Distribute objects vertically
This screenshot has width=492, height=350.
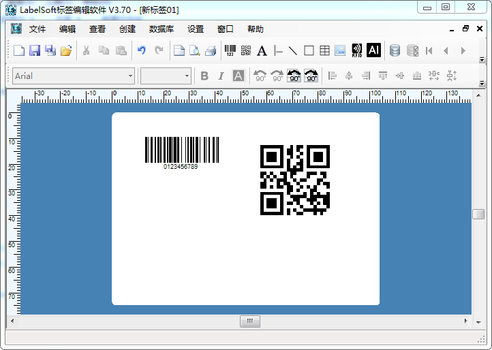[x=452, y=76]
